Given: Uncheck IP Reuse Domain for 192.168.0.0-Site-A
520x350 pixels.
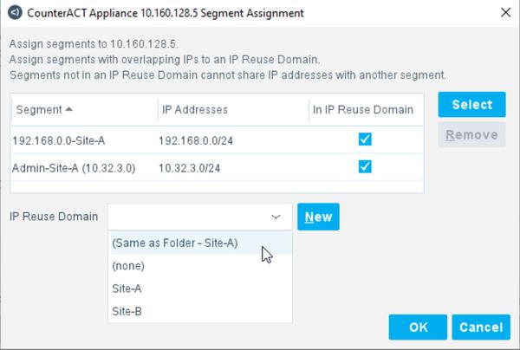Looking at the screenshot, I should point(365,139).
